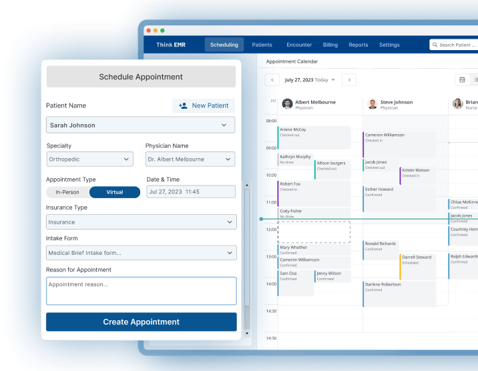Open the Patients tab
478x371 pixels.
(262, 45)
